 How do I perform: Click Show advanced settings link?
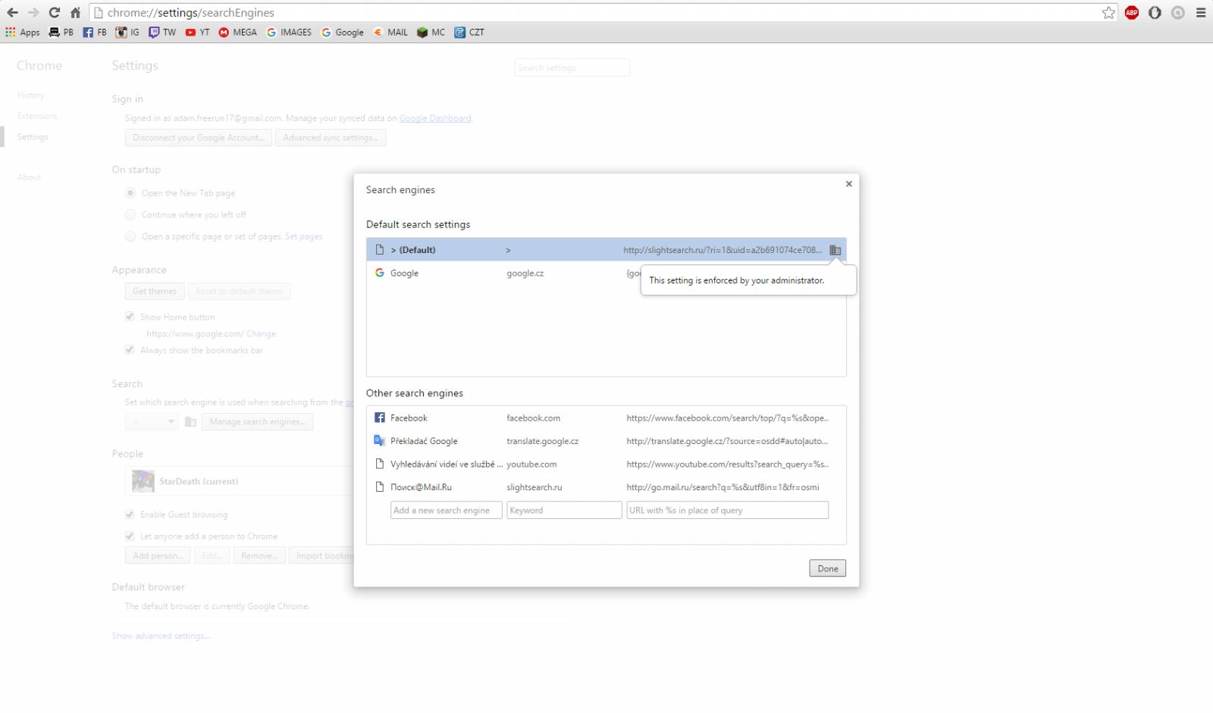click(x=161, y=636)
